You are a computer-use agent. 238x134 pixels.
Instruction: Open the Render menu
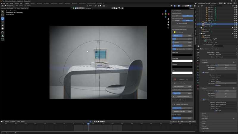click(x=11, y=3)
